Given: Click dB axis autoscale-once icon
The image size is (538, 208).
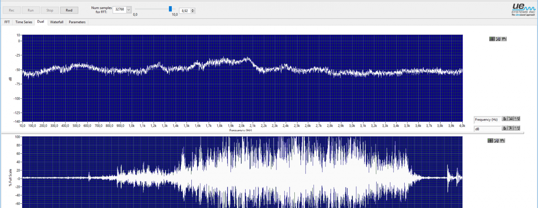Looking at the screenshot, I should (x=511, y=128).
